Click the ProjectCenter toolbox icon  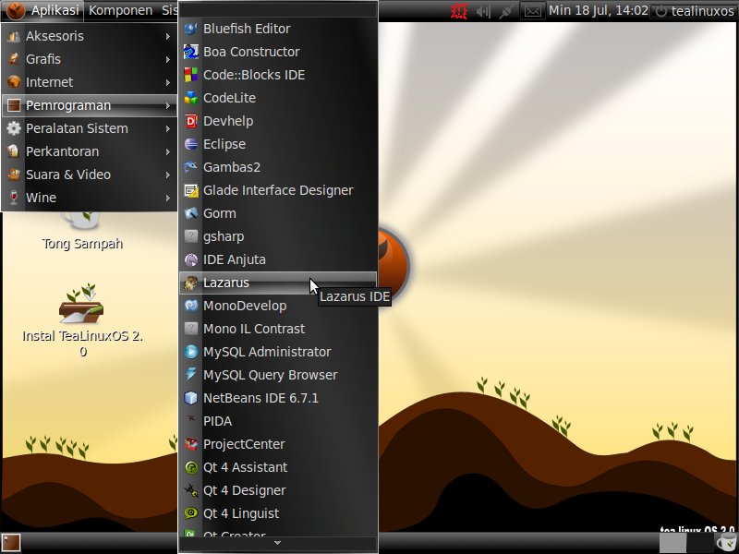191,444
